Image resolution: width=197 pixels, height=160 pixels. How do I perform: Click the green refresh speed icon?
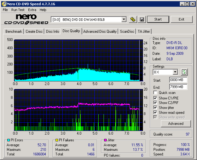(x=184, y=72)
